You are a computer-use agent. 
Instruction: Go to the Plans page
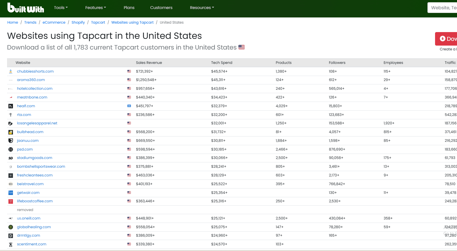[x=129, y=8]
